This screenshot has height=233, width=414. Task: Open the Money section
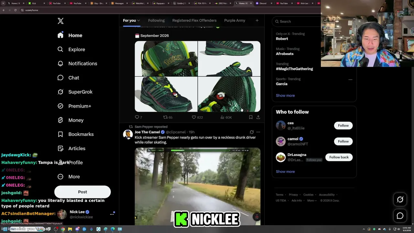coord(71,120)
